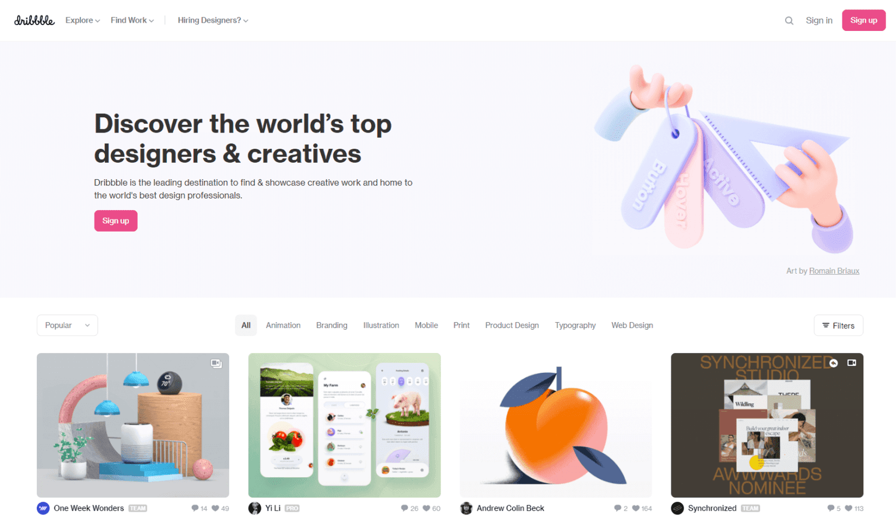
Task: Open the Romain Briaux art credit link
Action: tap(834, 271)
